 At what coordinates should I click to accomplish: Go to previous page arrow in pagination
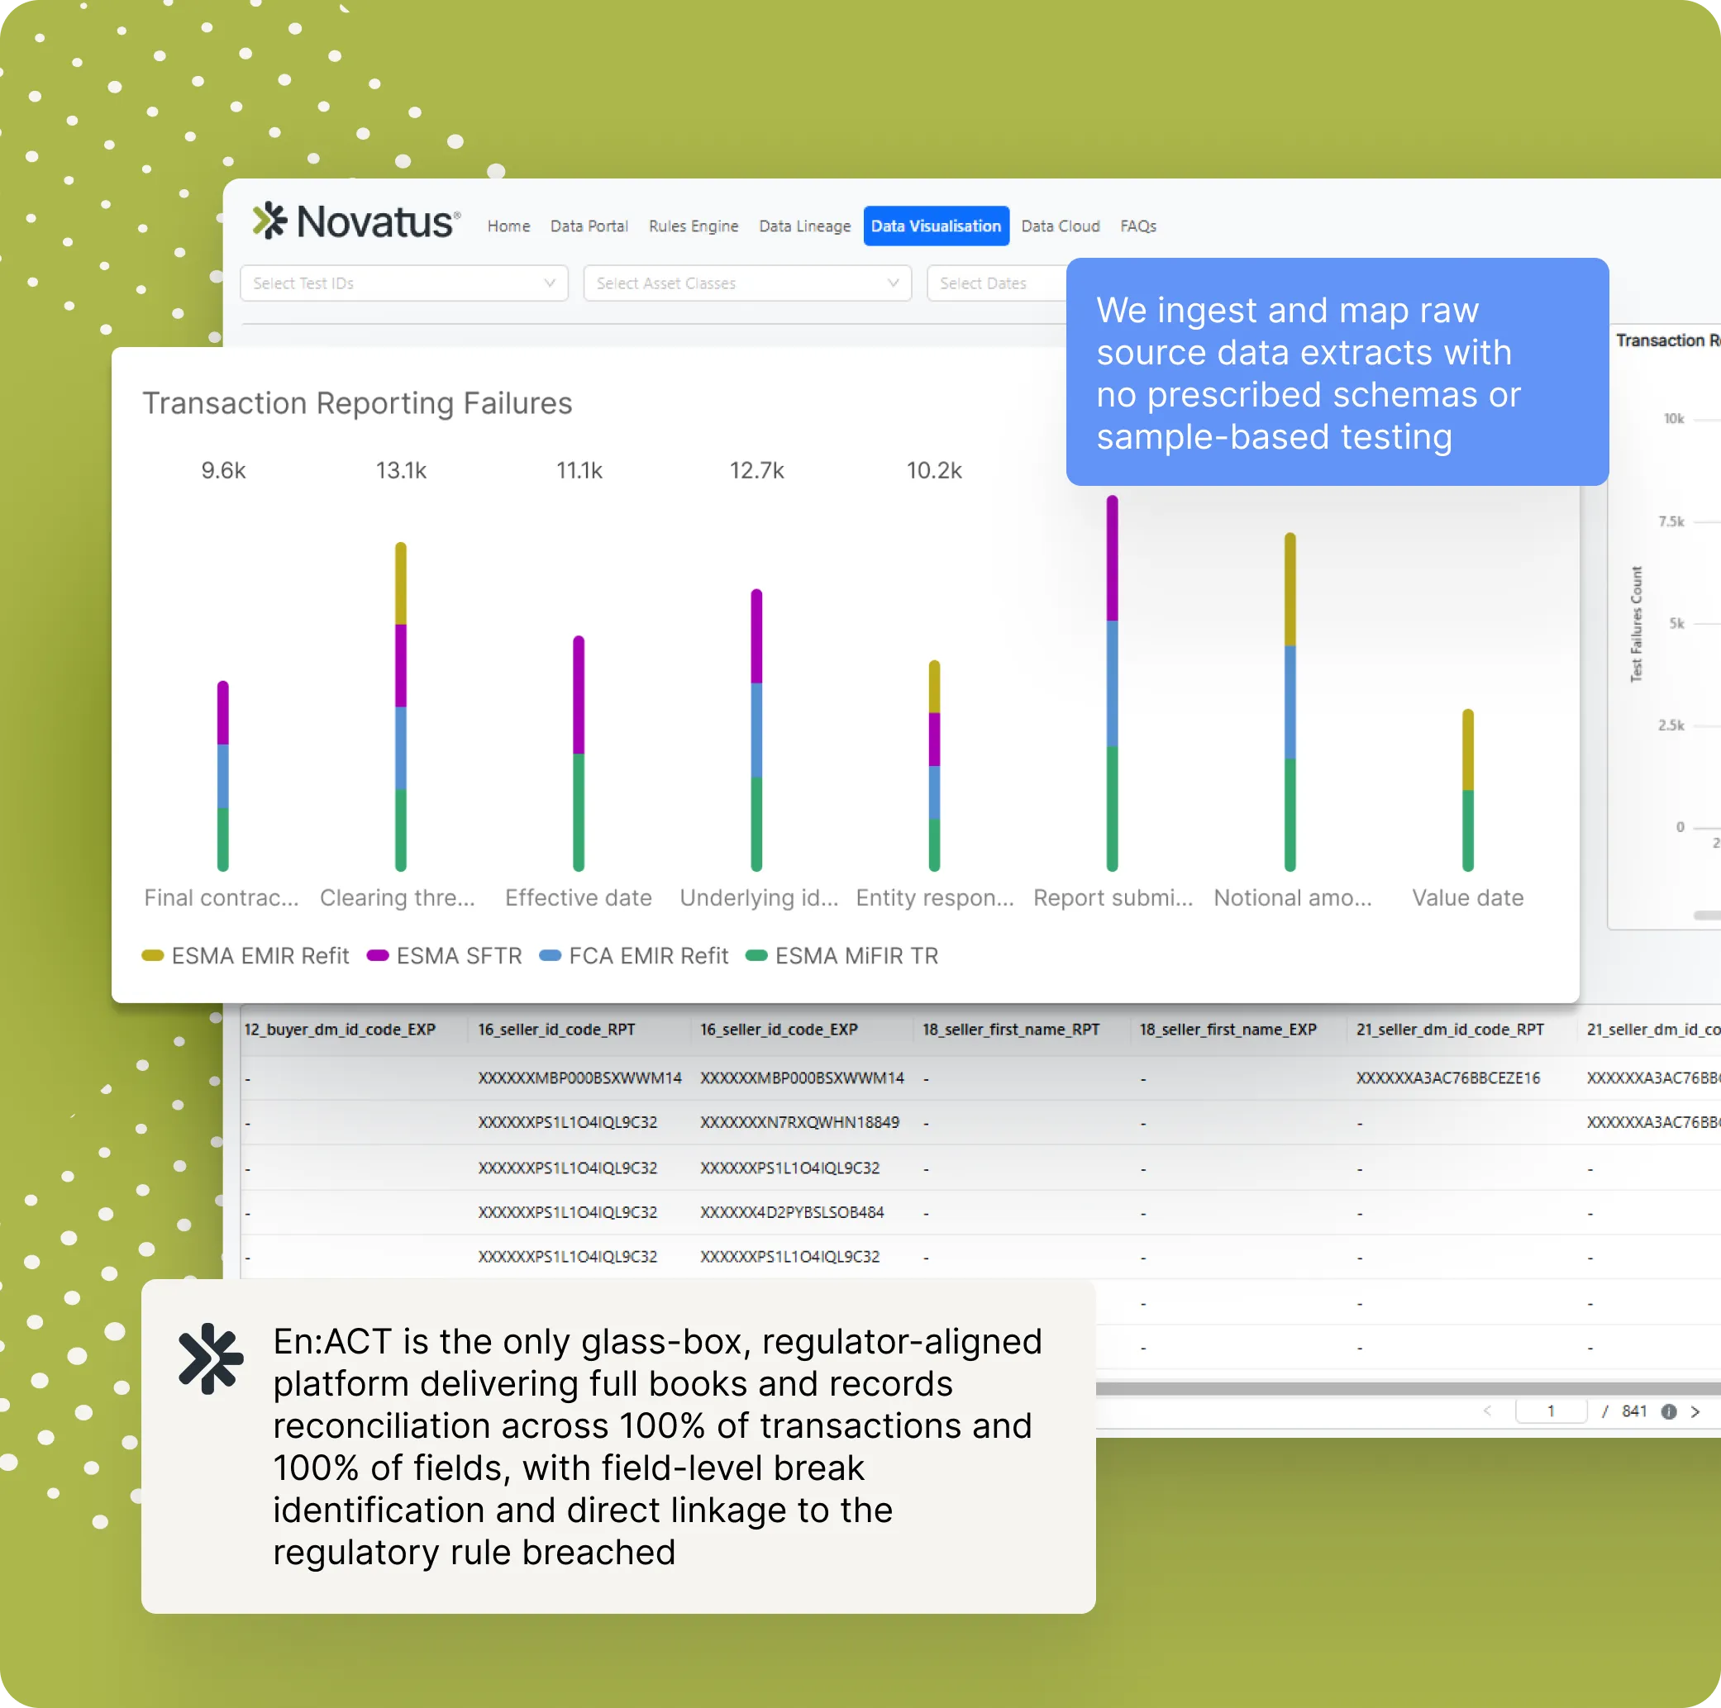(1487, 1411)
